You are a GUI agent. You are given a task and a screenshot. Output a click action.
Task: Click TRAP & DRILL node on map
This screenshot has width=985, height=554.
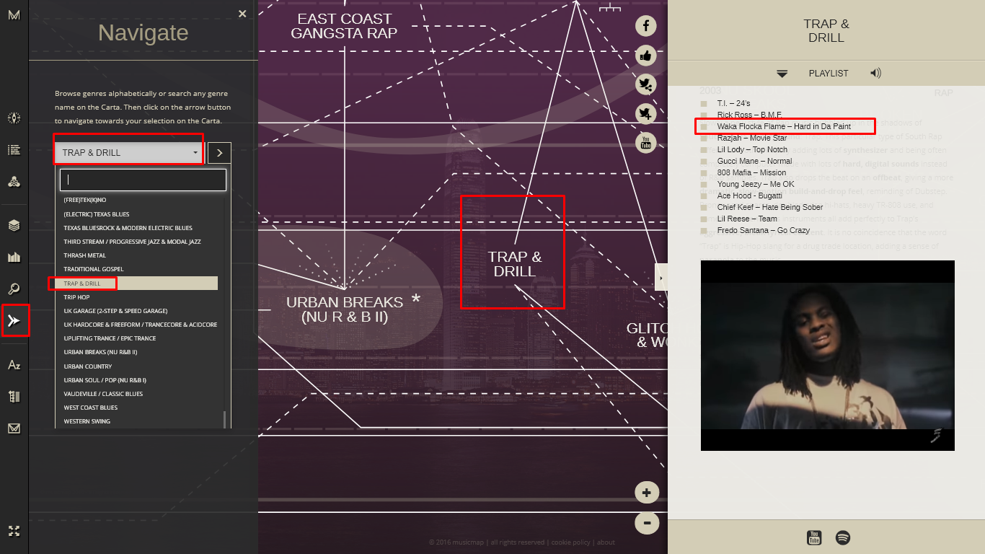coord(515,265)
